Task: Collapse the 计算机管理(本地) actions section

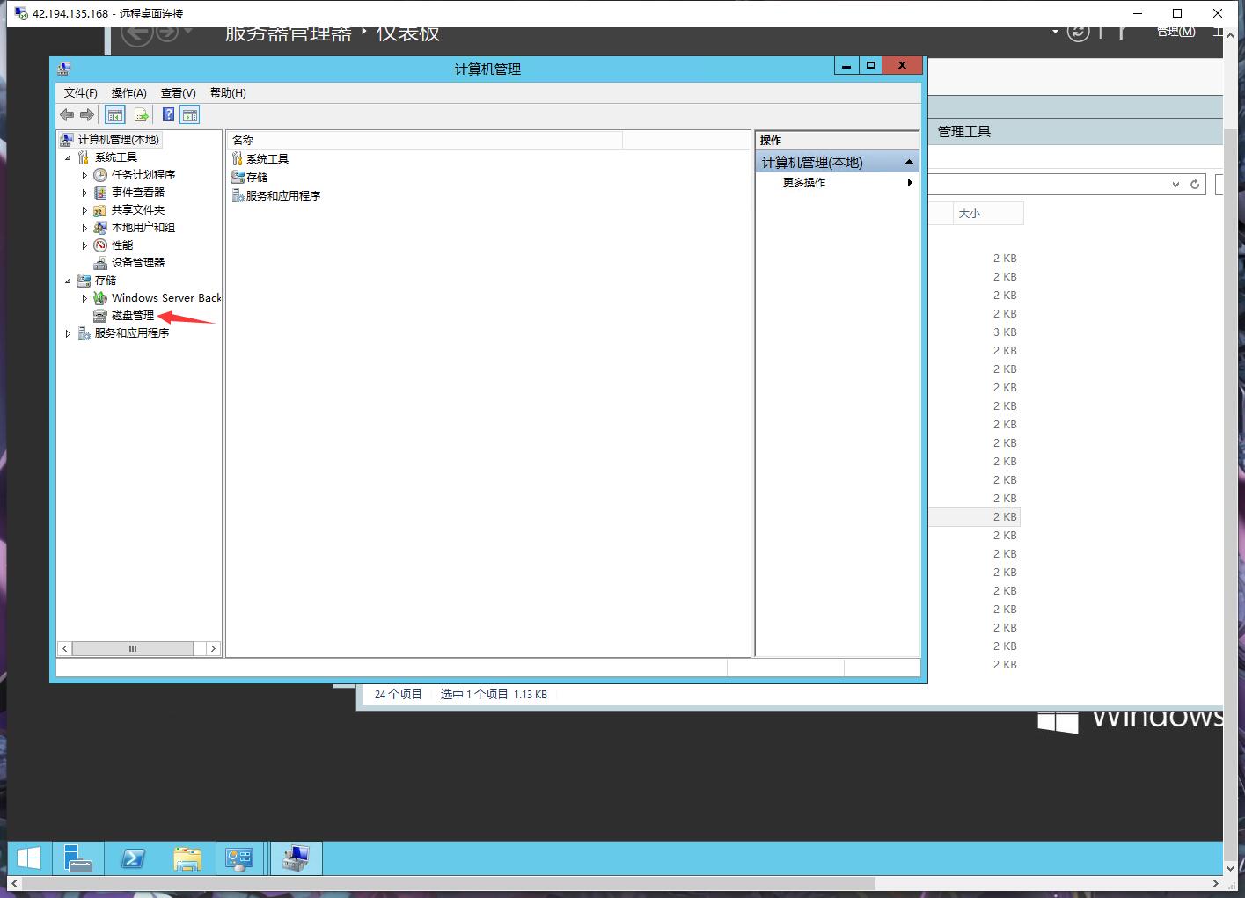Action: tap(910, 161)
